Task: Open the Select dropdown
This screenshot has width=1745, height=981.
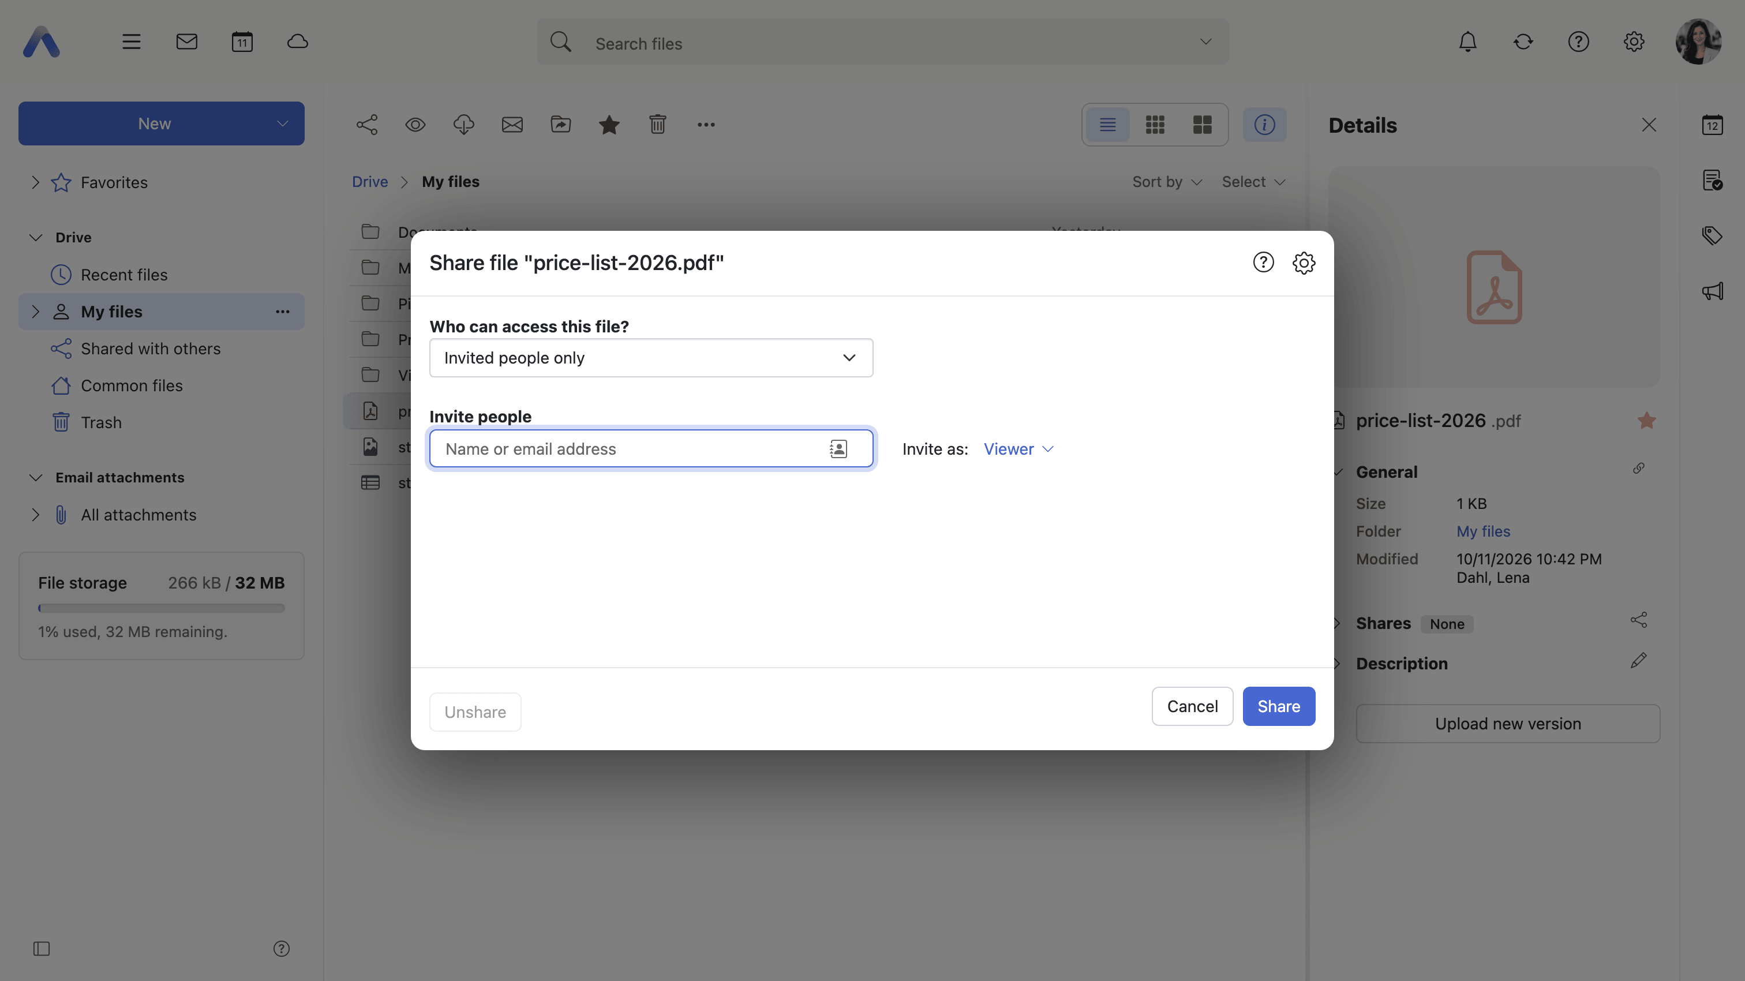Action: click(1253, 182)
